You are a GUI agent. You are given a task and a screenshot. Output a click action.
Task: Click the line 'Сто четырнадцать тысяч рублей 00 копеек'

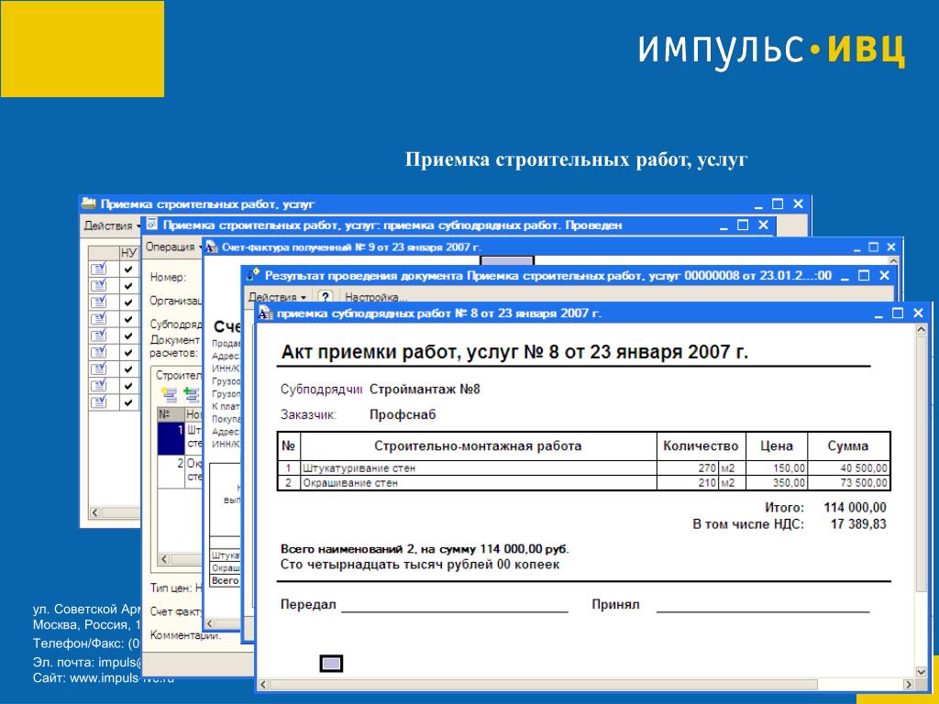420,564
